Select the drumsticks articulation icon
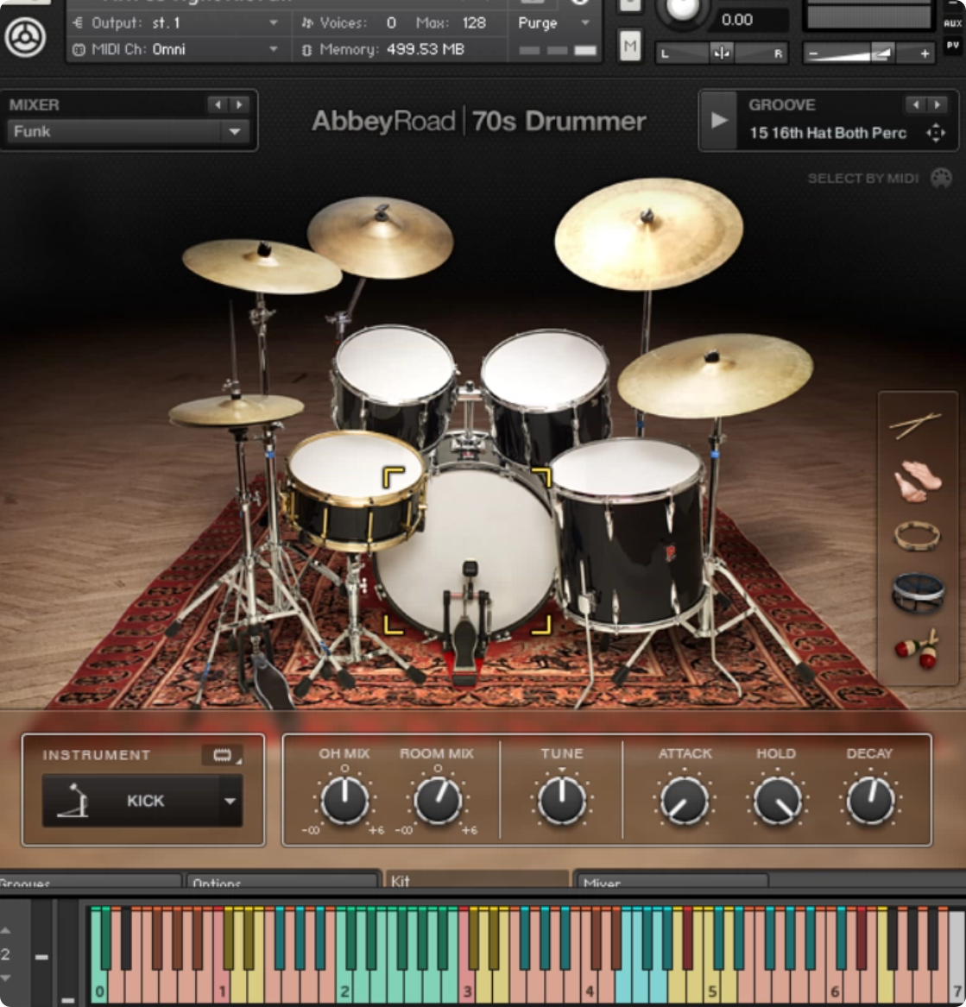The image size is (966, 1007). 916,425
